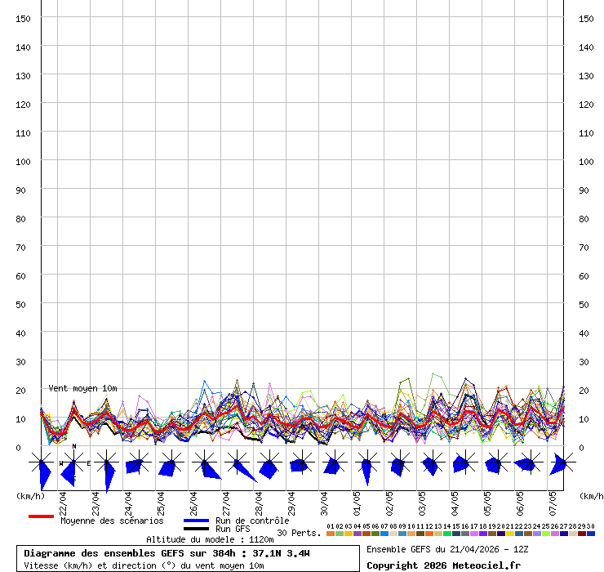Click the red Moyenne des scénarios legend line
604x572 pixels.
41,516
